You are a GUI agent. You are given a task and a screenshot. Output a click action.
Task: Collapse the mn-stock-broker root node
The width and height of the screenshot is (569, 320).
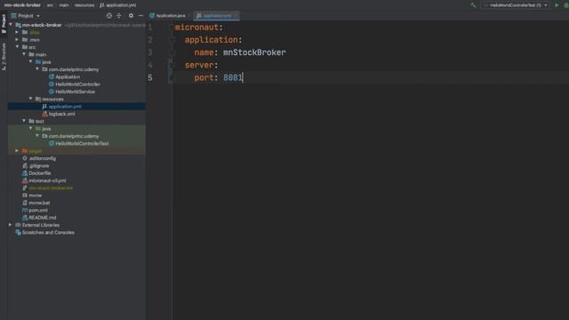[11, 25]
